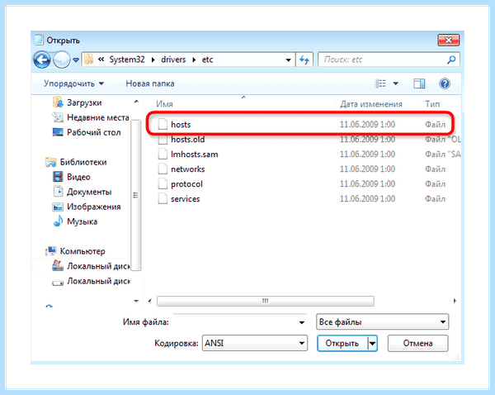495x395 pixels.
Task: Click the folder icon in address bar
Action: click(x=89, y=59)
